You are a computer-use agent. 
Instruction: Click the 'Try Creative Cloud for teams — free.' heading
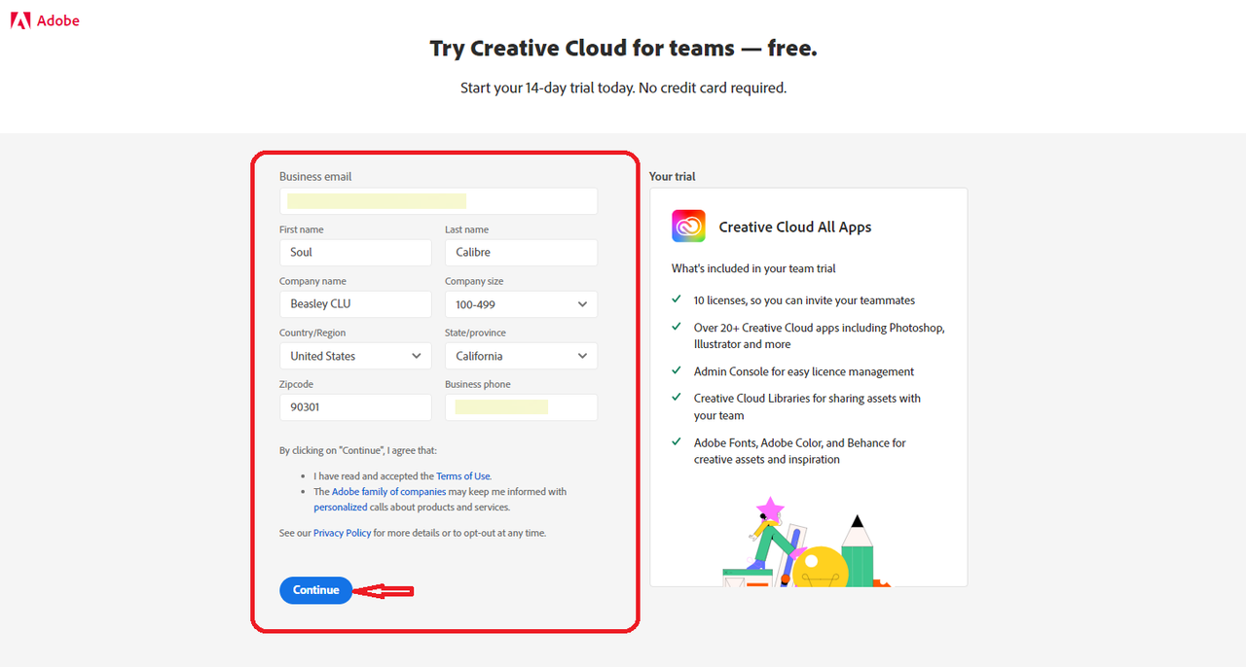pos(623,48)
